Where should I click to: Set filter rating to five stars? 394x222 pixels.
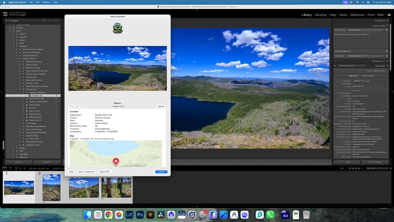(x=362, y=168)
